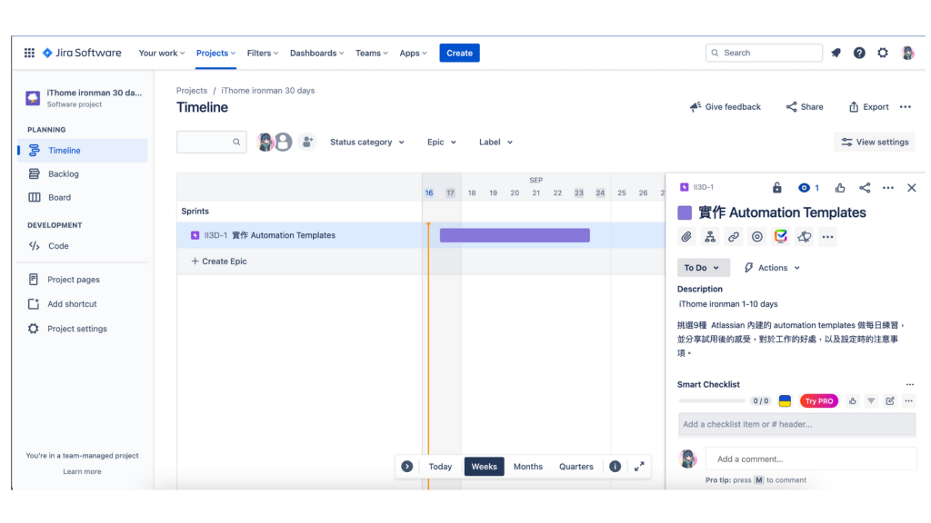The image size is (931, 523).
Task: Click the timeline scroll arrow left of Today
Action: (406, 466)
